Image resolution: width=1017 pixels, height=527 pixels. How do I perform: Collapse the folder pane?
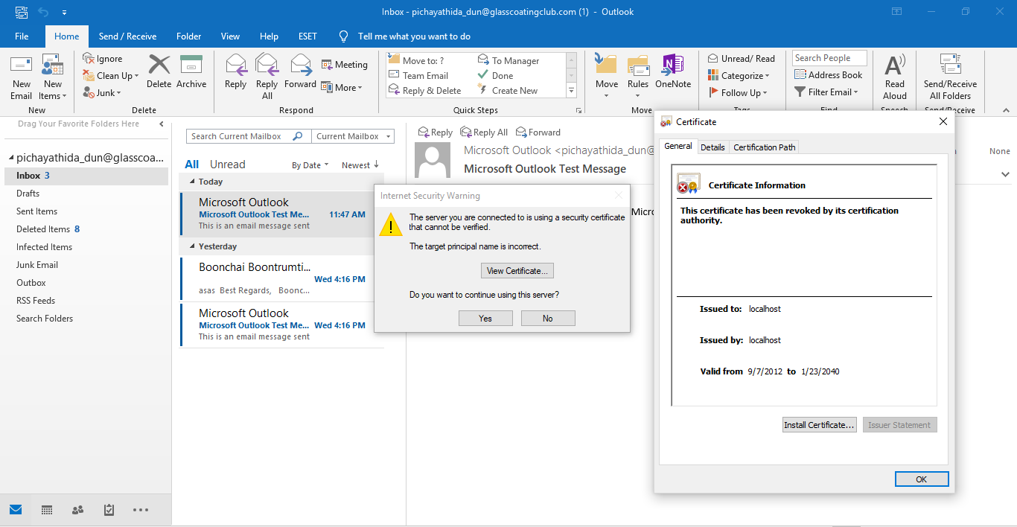tap(162, 124)
